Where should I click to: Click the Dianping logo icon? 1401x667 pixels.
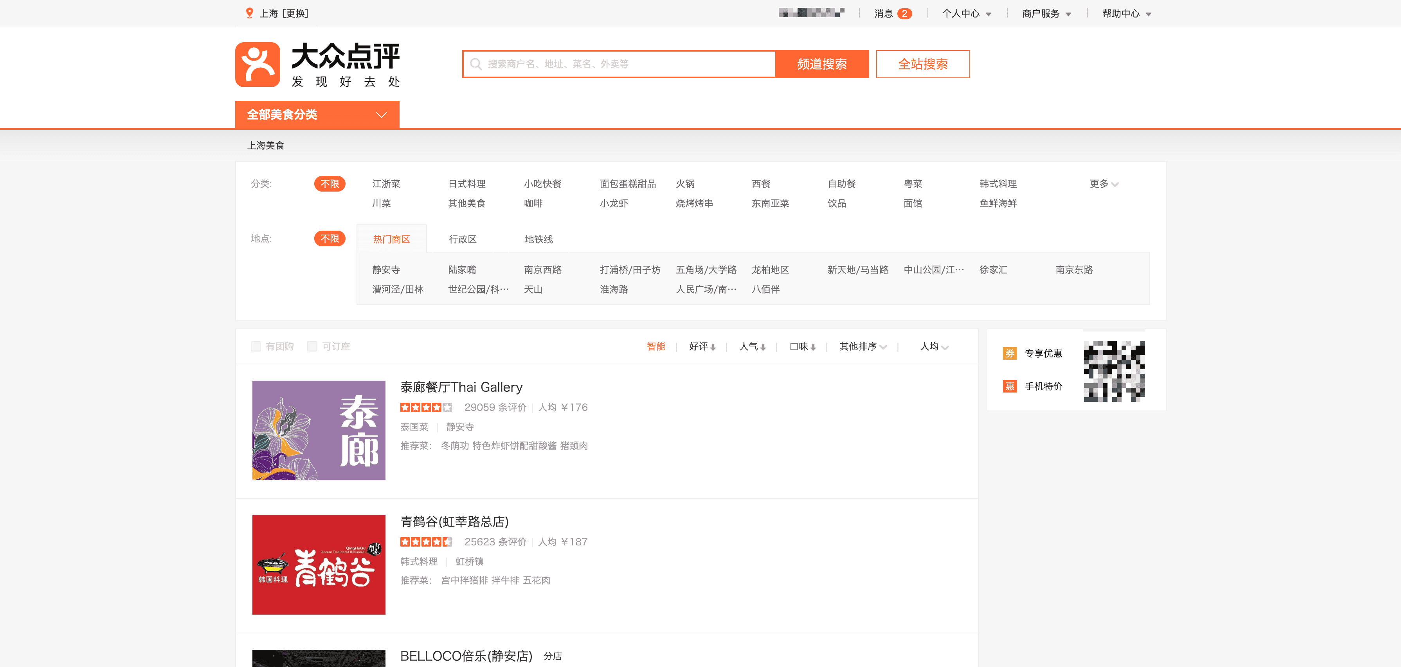pyautogui.click(x=257, y=65)
